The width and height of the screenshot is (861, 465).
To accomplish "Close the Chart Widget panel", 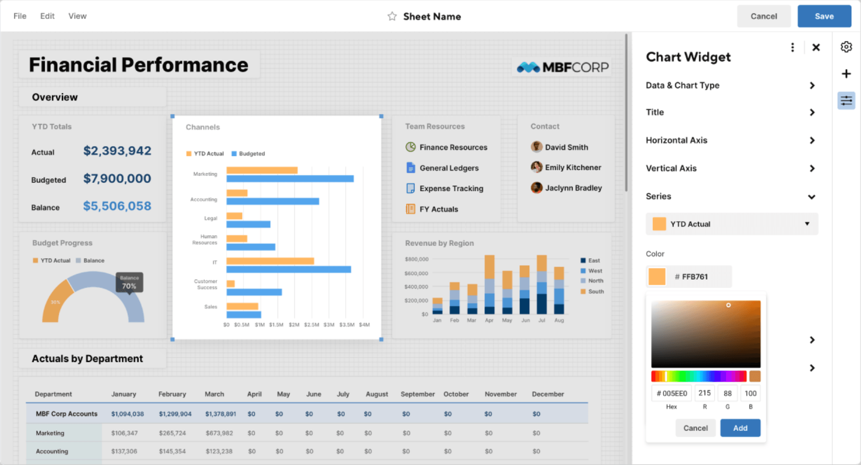I will click(x=816, y=48).
